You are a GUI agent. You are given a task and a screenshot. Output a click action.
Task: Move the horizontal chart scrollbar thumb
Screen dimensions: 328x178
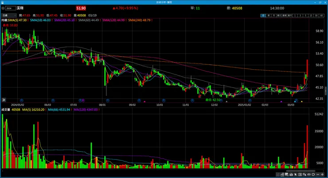click(x=301, y=171)
